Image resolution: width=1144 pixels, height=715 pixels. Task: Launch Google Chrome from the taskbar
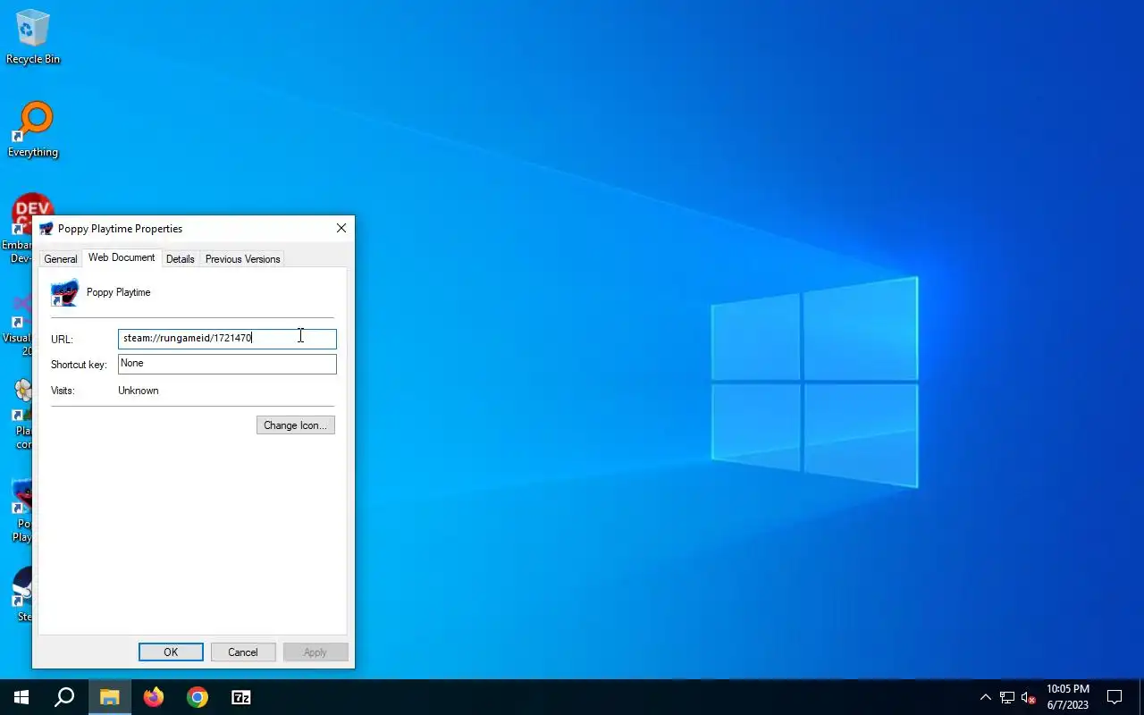coord(198,697)
